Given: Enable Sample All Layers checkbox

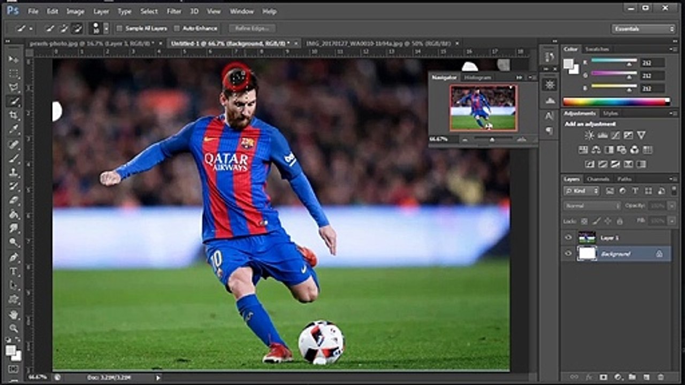Looking at the screenshot, I should (120, 28).
